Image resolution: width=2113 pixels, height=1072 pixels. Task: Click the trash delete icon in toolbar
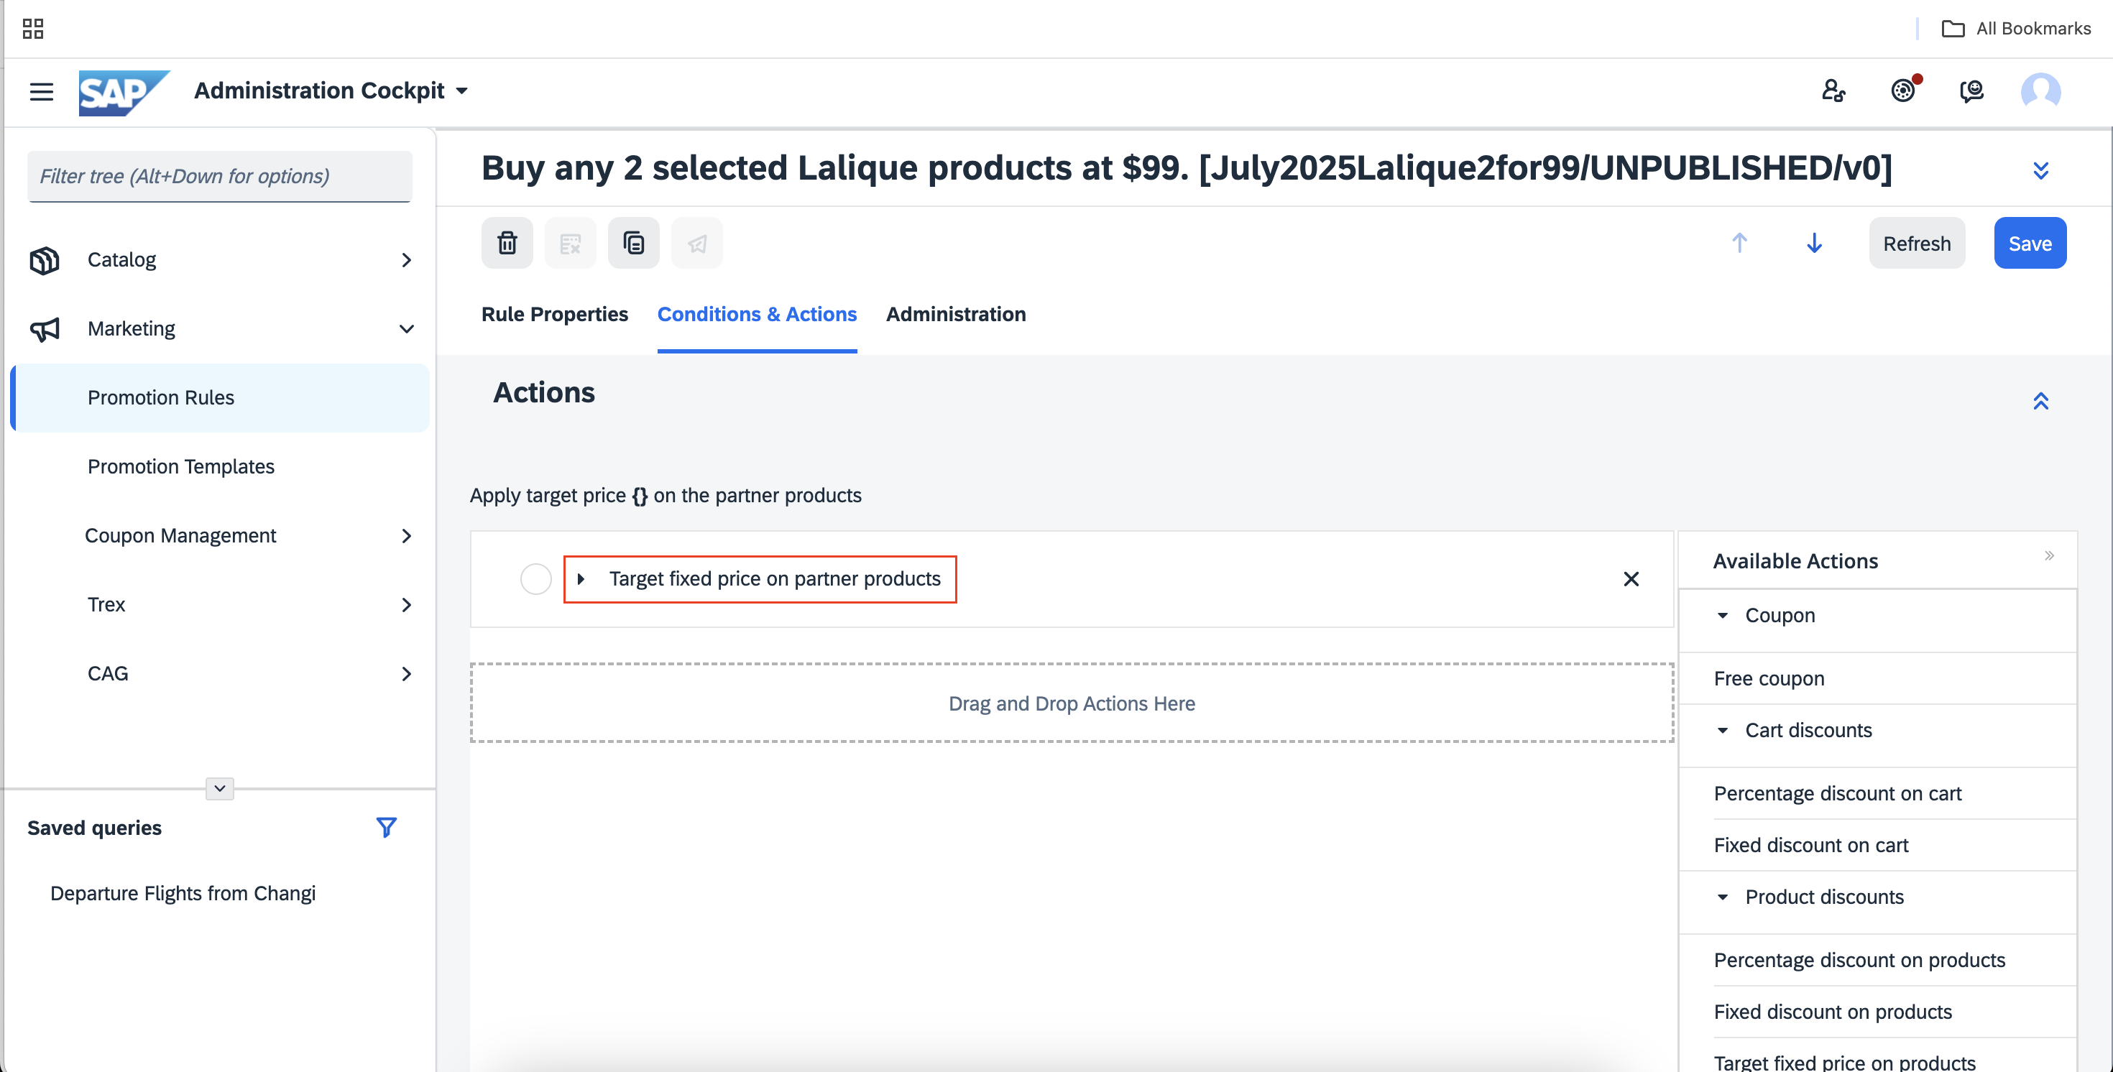pyautogui.click(x=507, y=243)
